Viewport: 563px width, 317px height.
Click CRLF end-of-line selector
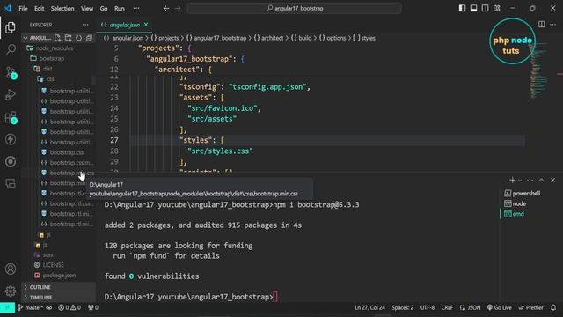pyautogui.click(x=447, y=307)
